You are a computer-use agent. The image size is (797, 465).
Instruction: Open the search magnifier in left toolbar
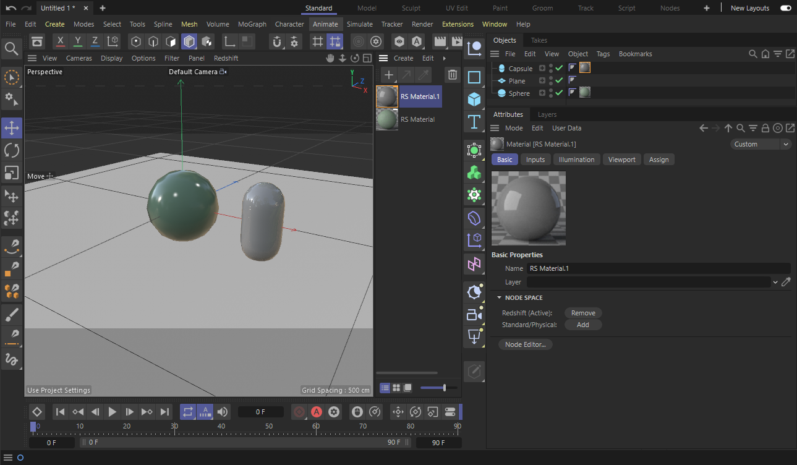pos(11,48)
